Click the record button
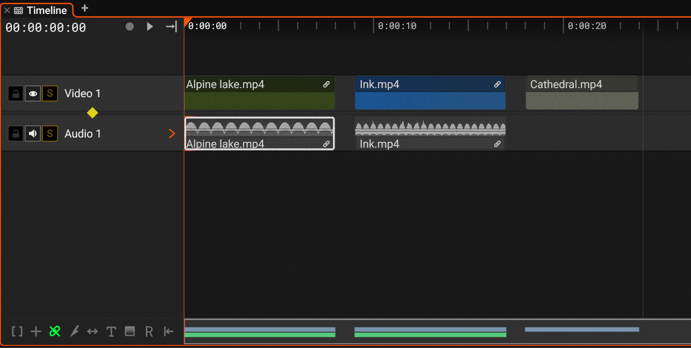Viewport: 691px width, 348px height. (x=130, y=26)
